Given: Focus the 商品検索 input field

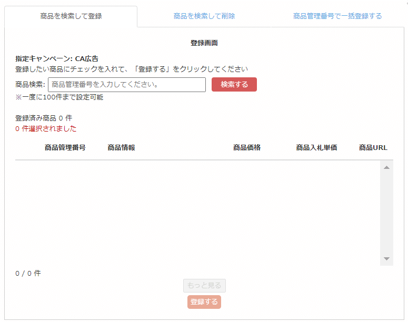Looking at the screenshot, I should coord(127,85).
